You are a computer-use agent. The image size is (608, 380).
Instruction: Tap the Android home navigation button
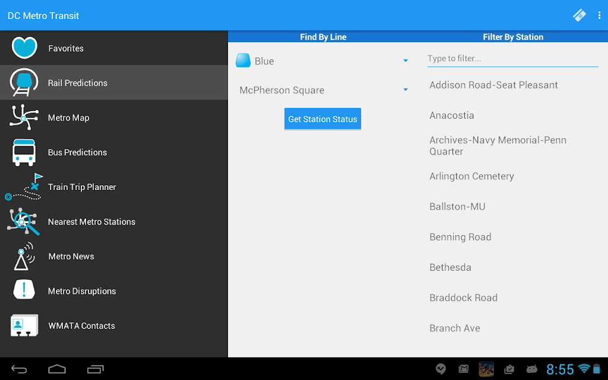coord(57,369)
